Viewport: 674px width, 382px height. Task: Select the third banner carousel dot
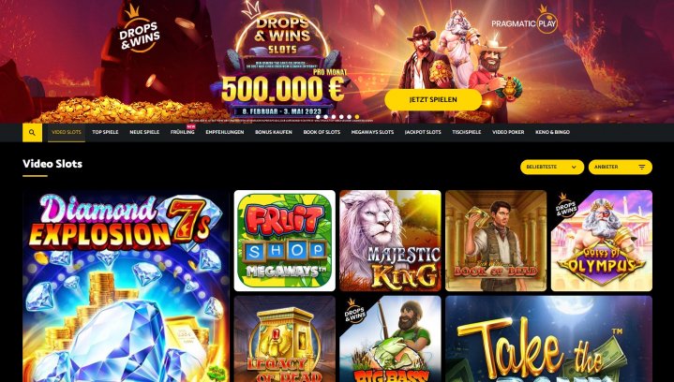point(334,117)
